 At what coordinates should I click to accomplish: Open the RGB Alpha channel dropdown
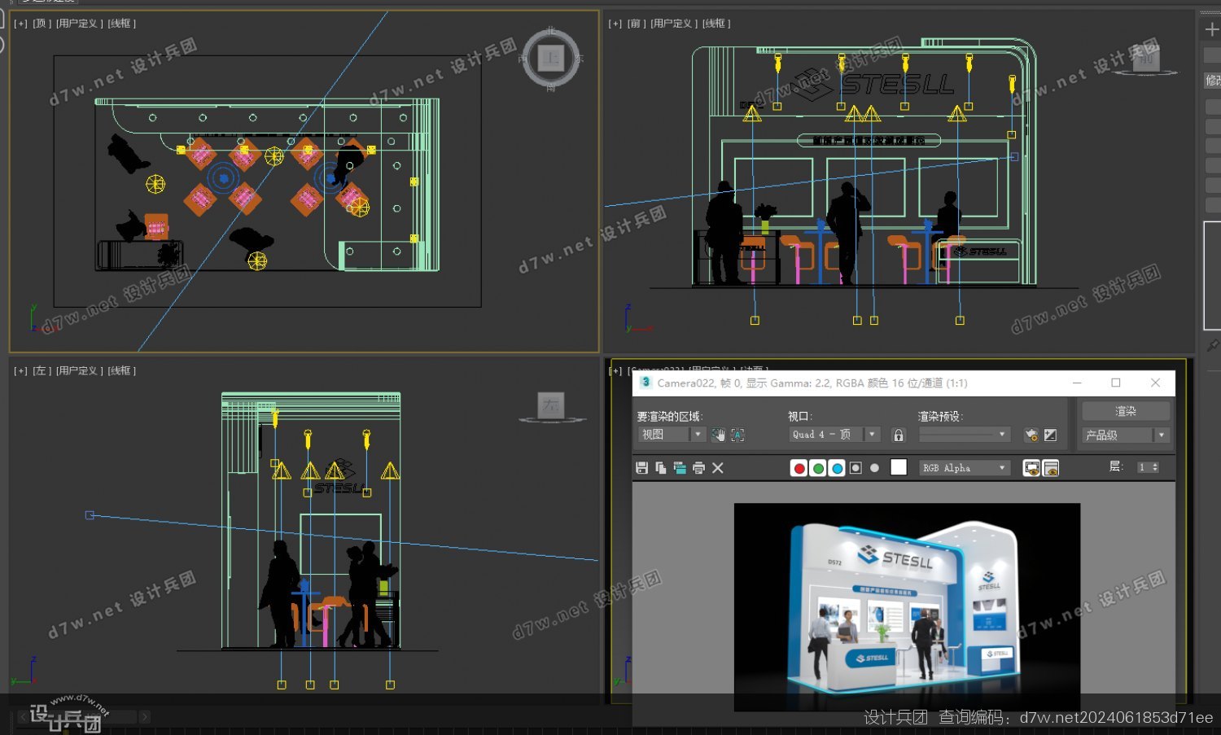tap(965, 468)
